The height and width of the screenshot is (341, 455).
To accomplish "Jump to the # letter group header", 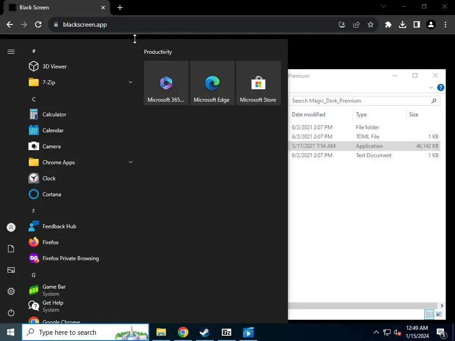I will [x=34, y=51].
